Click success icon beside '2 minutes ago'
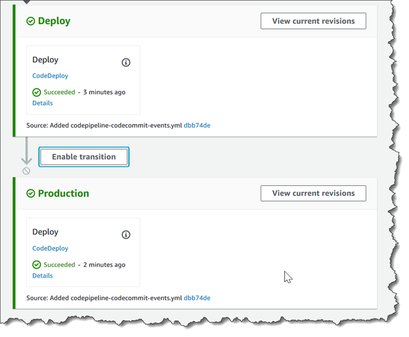Screen dimensions: 409x337 (37, 265)
